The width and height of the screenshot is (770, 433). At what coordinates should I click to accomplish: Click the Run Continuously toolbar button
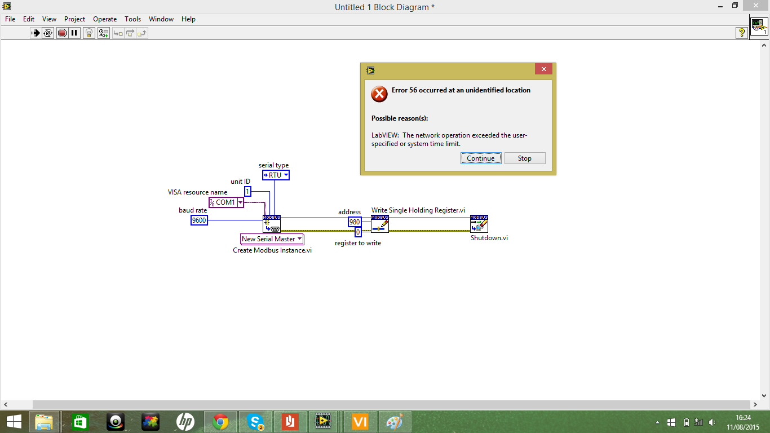pyautogui.click(x=48, y=33)
